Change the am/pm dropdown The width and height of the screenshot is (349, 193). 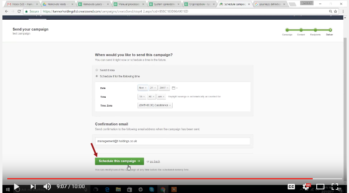[x=160, y=96]
